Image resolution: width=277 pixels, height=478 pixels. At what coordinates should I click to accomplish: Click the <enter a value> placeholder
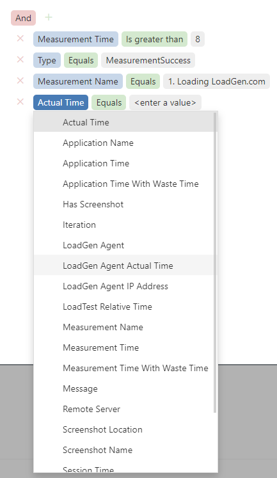[165, 103]
